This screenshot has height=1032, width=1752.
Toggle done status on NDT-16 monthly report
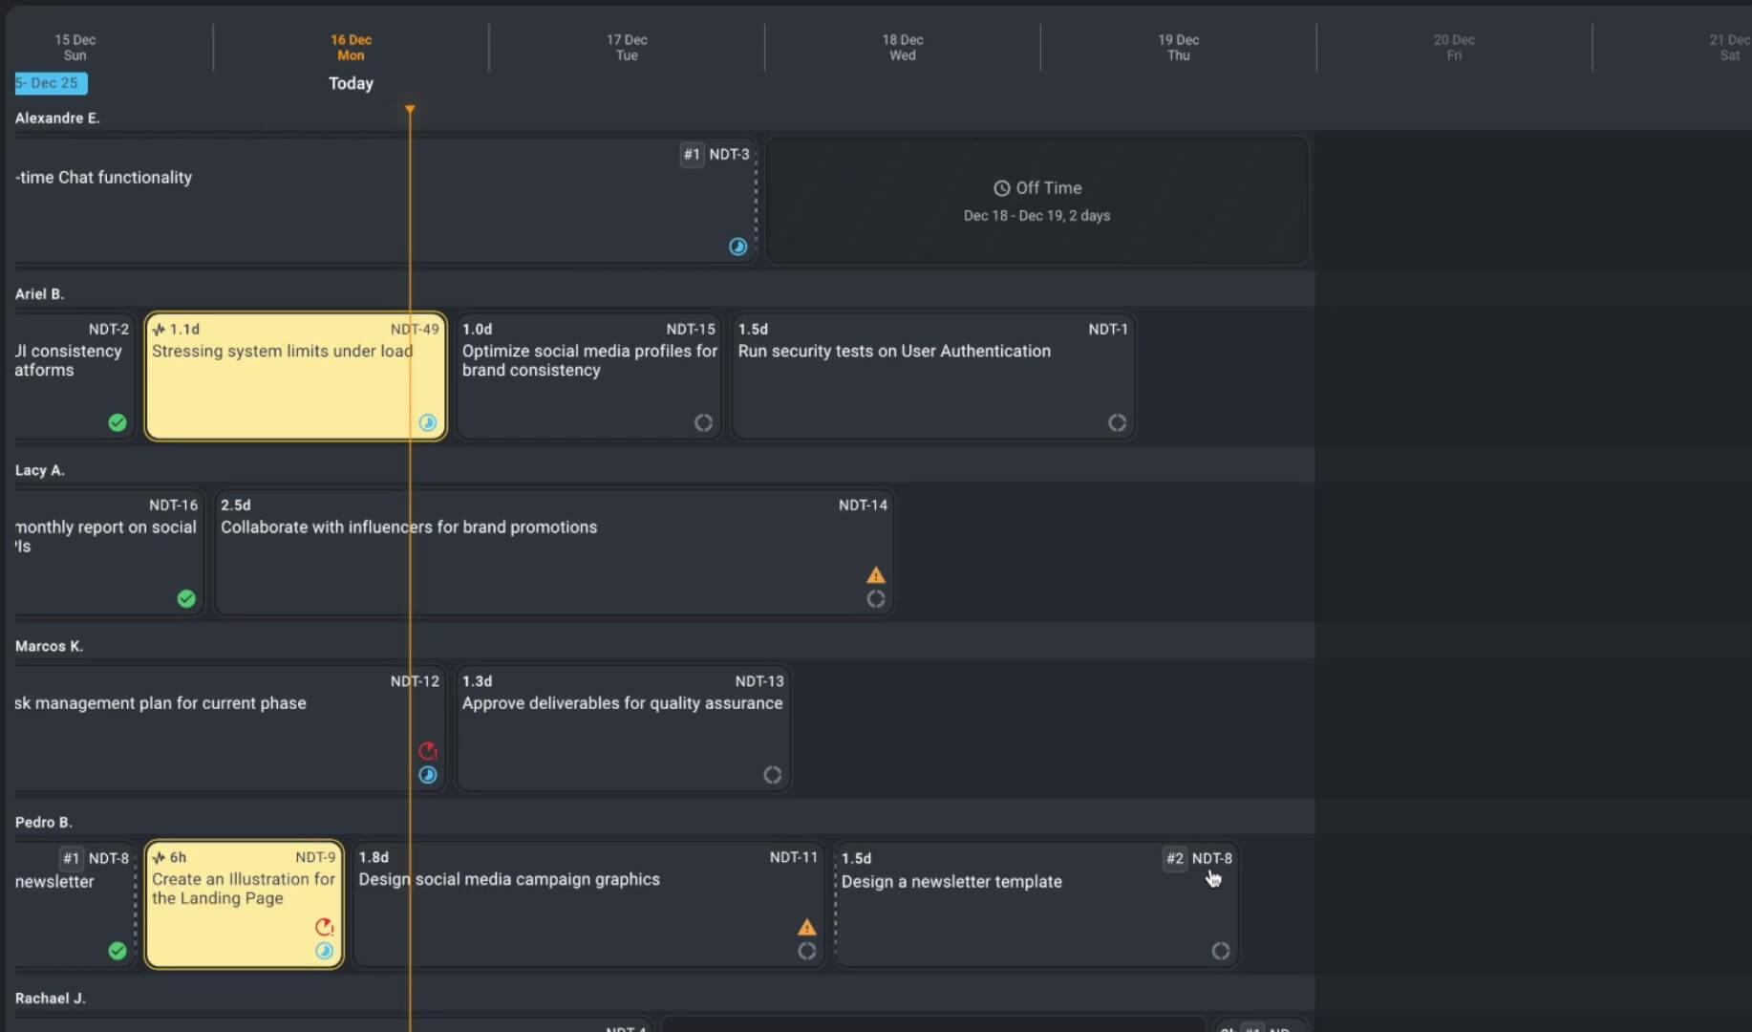click(186, 599)
